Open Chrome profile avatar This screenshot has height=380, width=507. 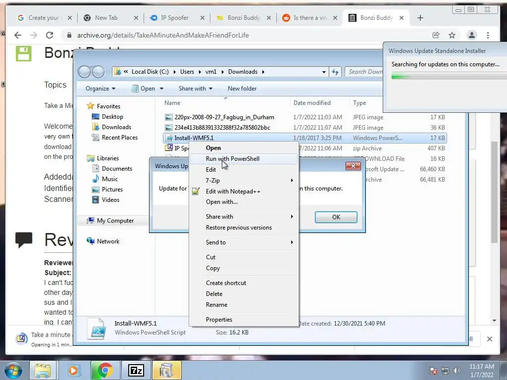click(472, 35)
